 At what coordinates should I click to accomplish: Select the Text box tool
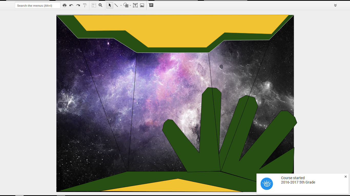click(135, 5)
